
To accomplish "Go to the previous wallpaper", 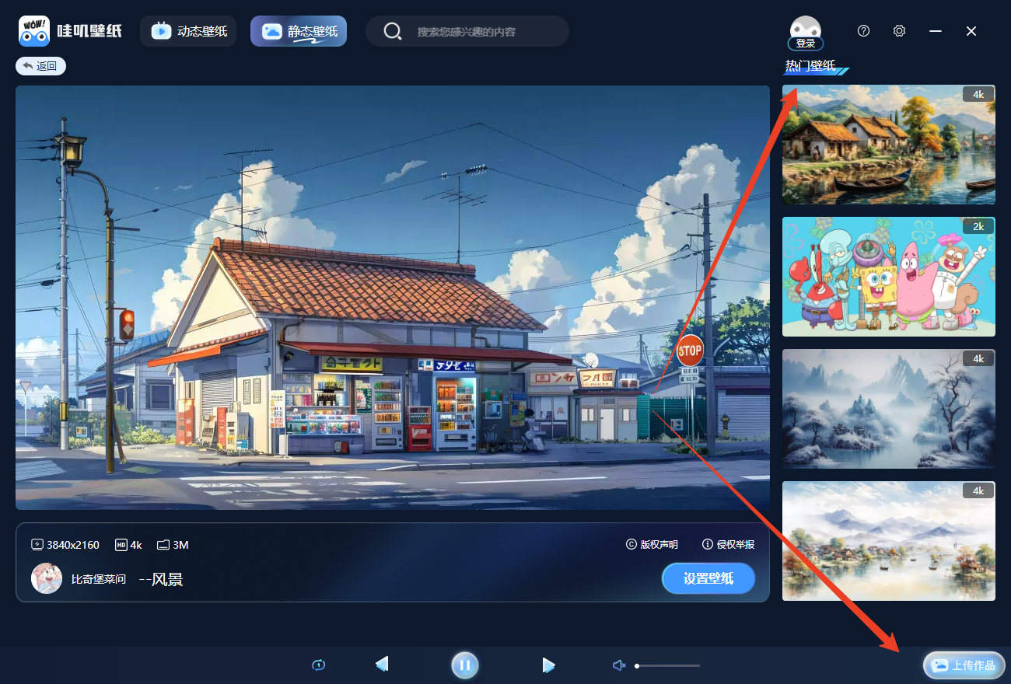I will 382,665.
